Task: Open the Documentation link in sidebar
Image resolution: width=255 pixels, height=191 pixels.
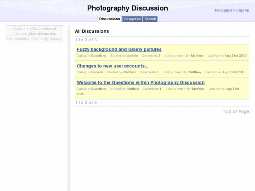Action: 18,39
